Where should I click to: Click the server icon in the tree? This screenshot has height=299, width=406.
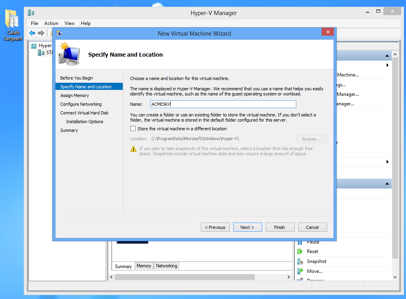[x=41, y=53]
